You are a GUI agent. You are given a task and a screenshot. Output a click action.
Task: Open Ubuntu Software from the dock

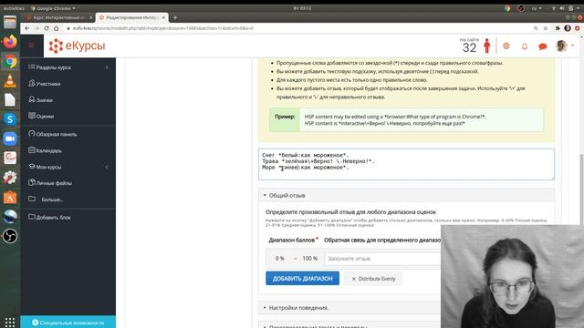coord(10,198)
